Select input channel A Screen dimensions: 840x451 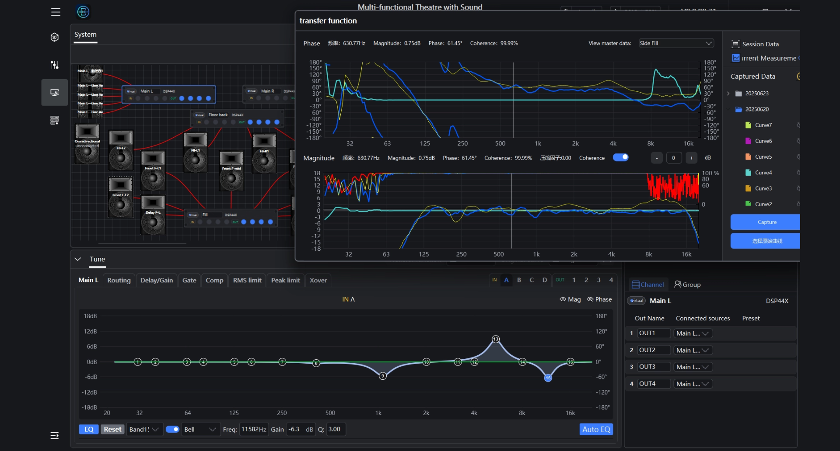506,280
